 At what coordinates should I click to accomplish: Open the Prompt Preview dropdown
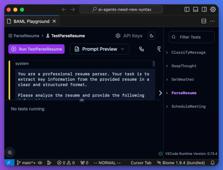[x=100, y=49]
